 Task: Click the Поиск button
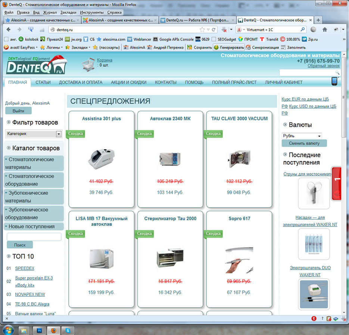20,245
